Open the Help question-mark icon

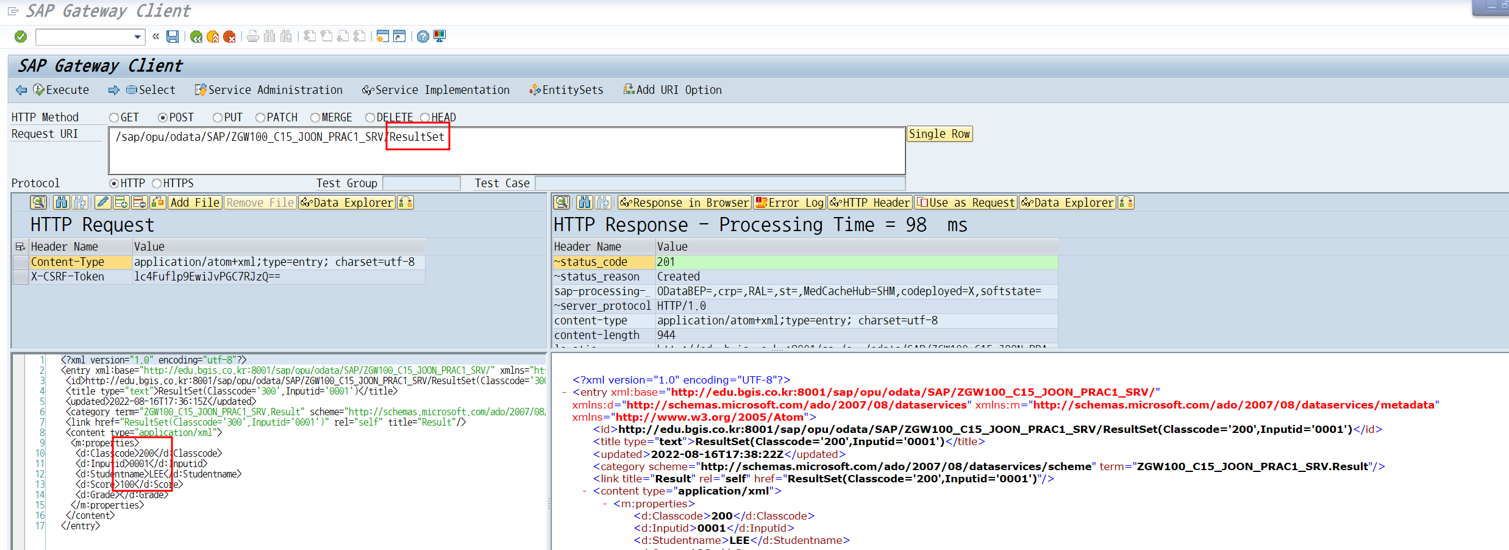pos(423,37)
